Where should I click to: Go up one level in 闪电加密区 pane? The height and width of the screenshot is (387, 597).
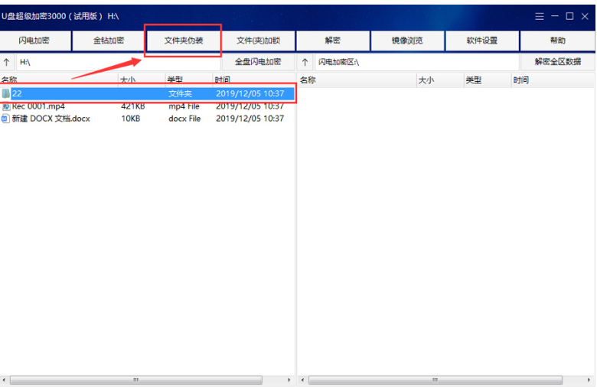pyautogui.click(x=305, y=62)
